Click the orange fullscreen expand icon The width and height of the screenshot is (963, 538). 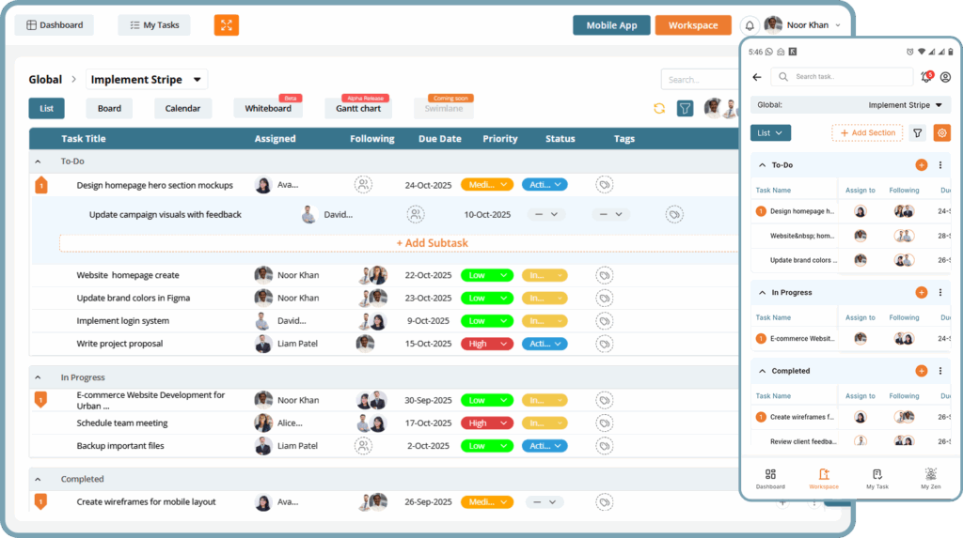[226, 25]
